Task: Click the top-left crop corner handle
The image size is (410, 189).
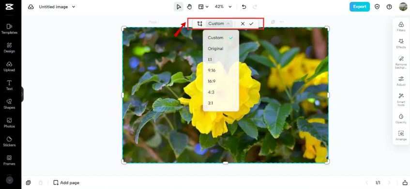Action: coord(124,29)
